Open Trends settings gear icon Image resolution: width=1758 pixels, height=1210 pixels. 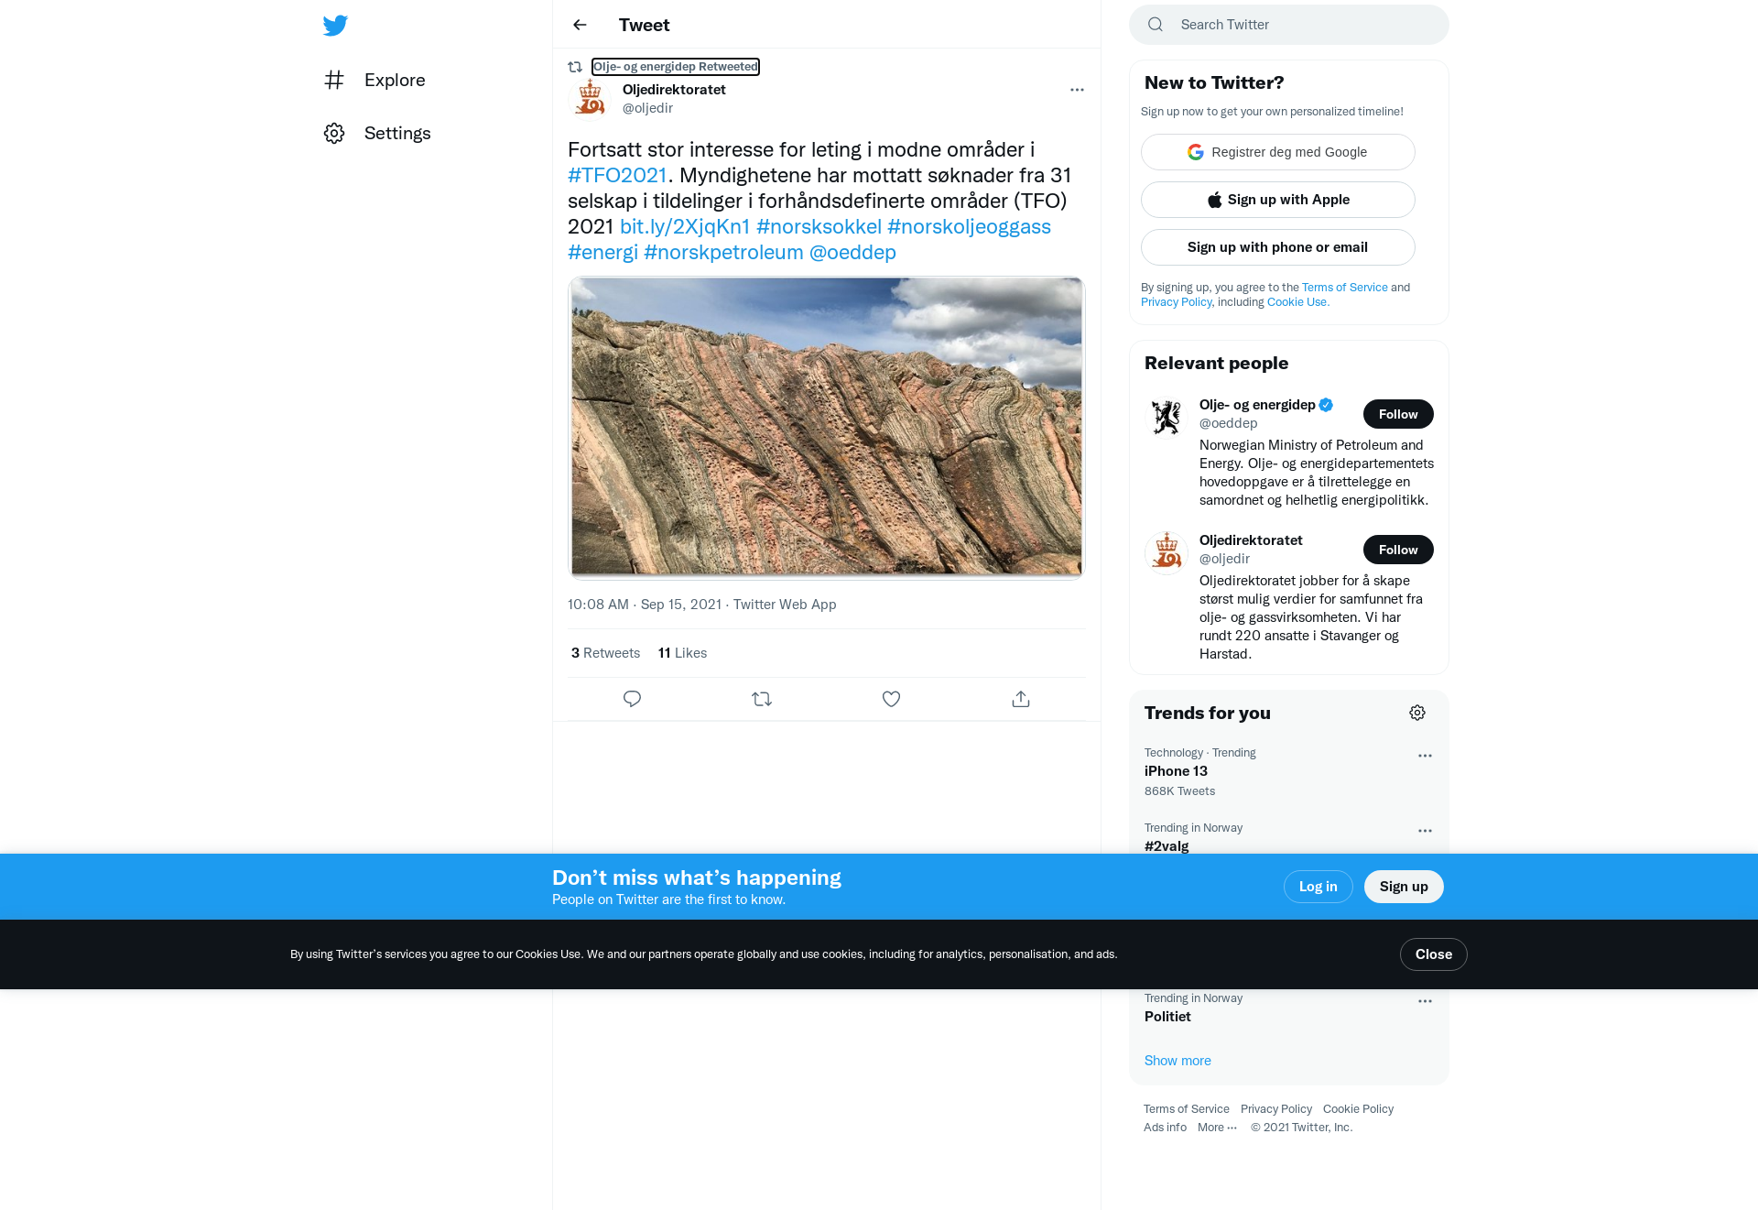[1417, 713]
